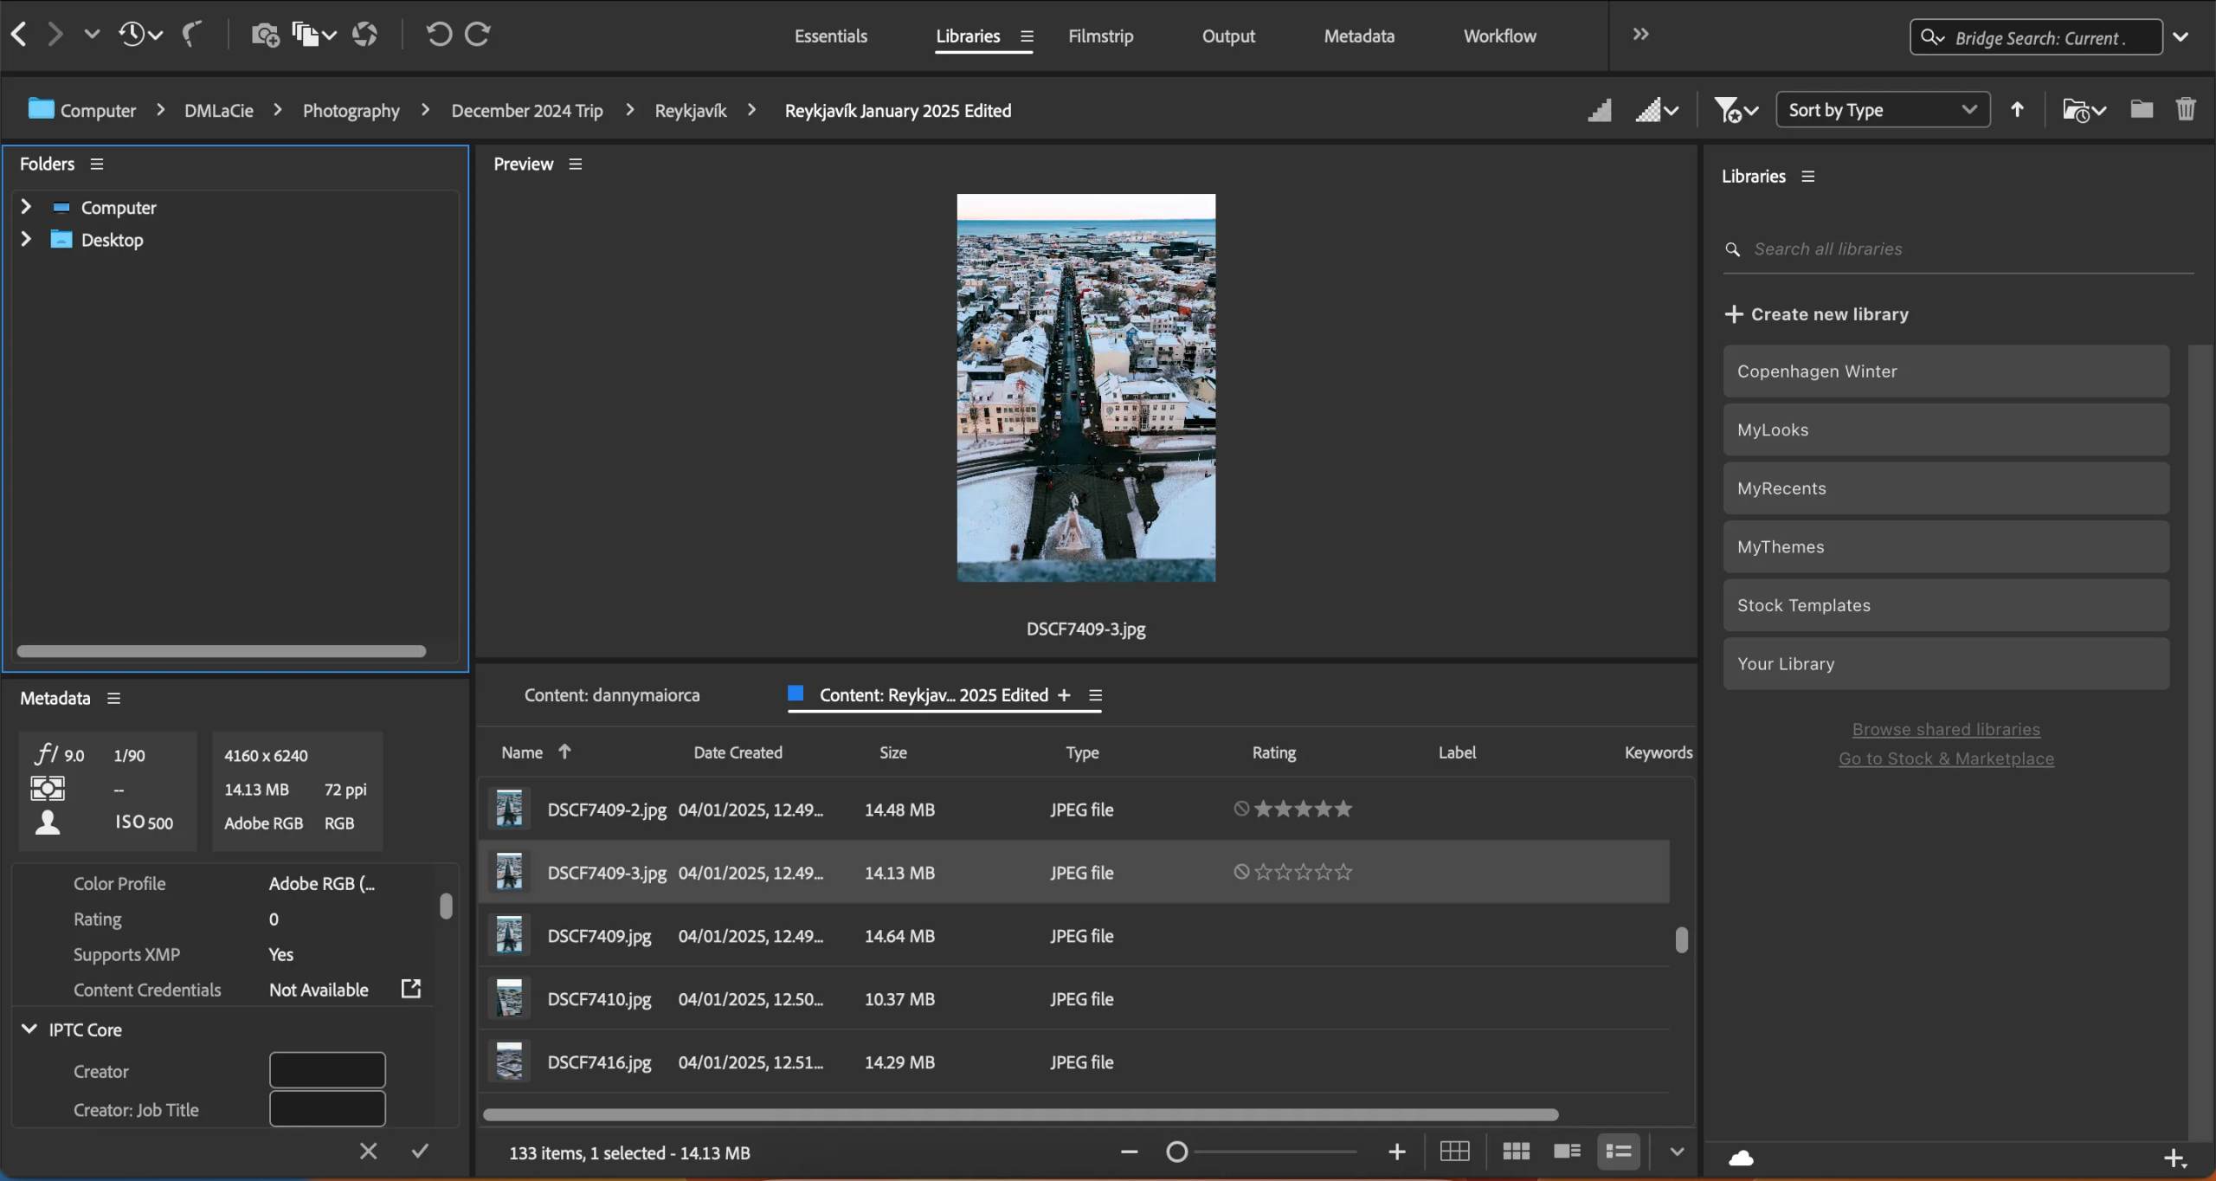Click the Browse shared libraries link
Screen dimensions: 2216x1181
click(1945, 728)
